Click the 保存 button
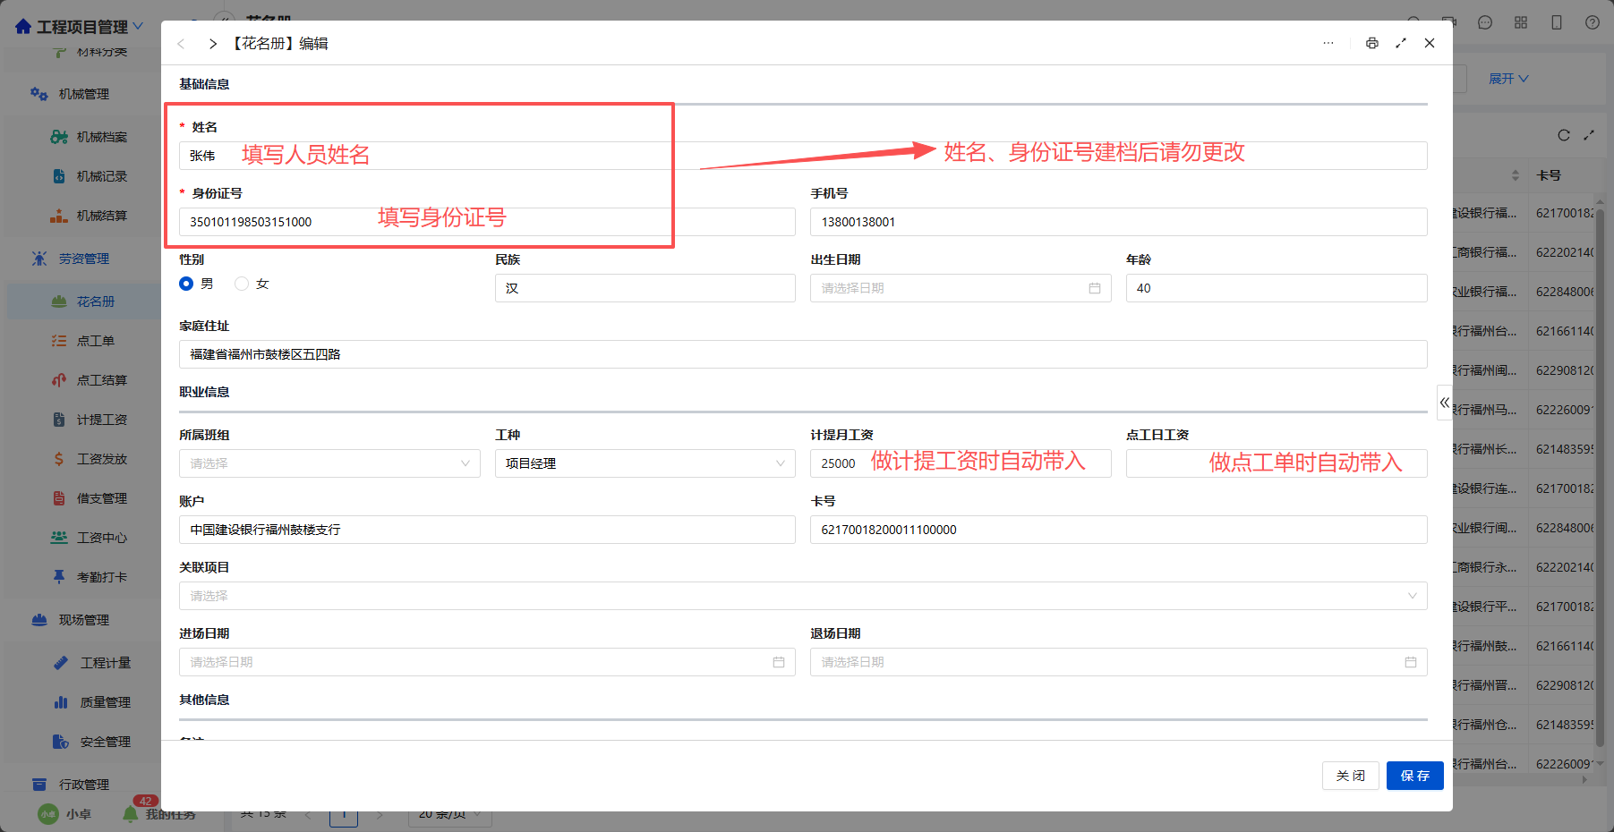The height and width of the screenshot is (832, 1614). [x=1414, y=776]
